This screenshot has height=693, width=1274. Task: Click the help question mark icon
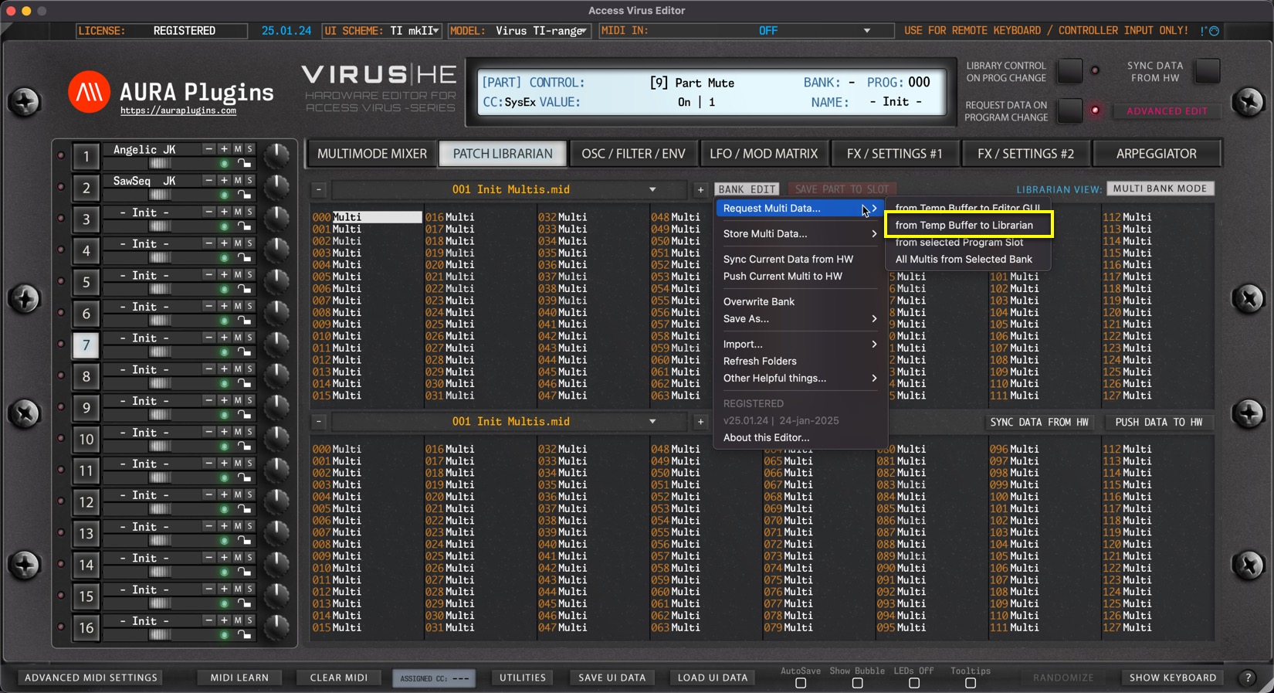[x=1248, y=678]
